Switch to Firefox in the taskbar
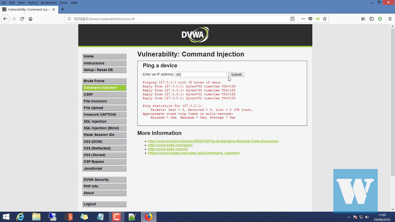Screen dimensions: 395x222 coord(148,217)
